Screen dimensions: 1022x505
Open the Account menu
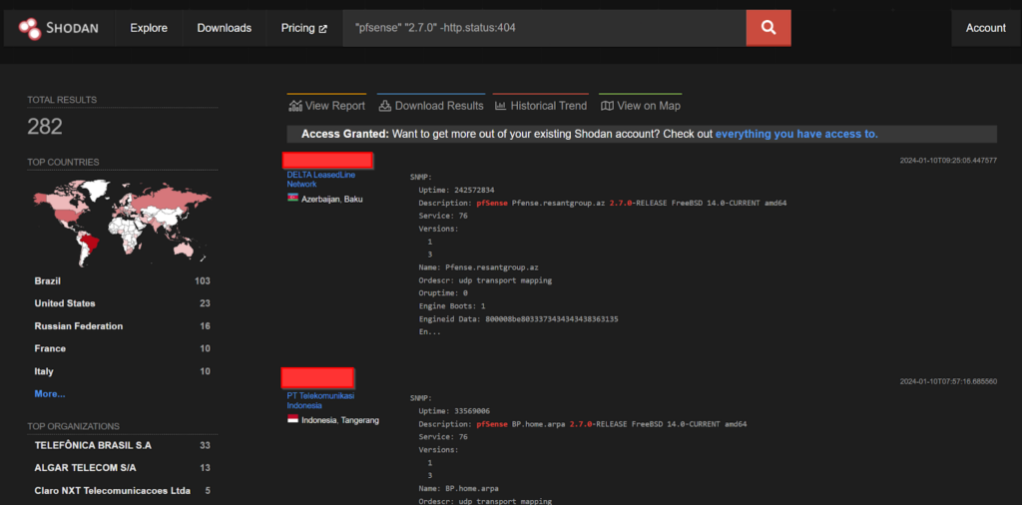tap(985, 28)
